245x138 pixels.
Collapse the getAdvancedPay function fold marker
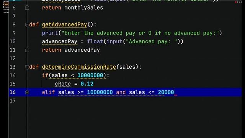(x=27, y=25)
